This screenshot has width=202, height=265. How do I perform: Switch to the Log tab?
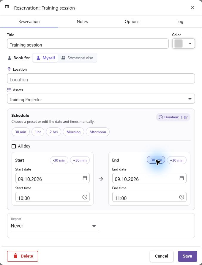pos(180,21)
